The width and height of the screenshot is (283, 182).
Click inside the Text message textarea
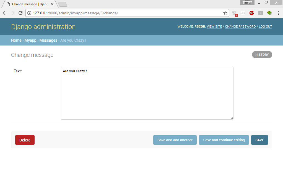coord(147,93)
